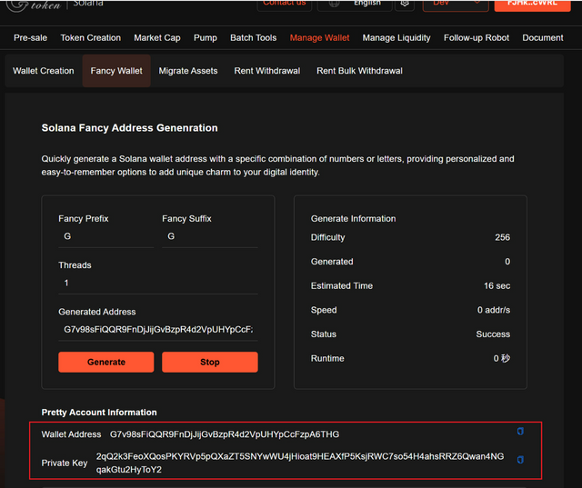582x488 pixels.
Task: Click the Generate Information panel title
Action: [354, 219]
